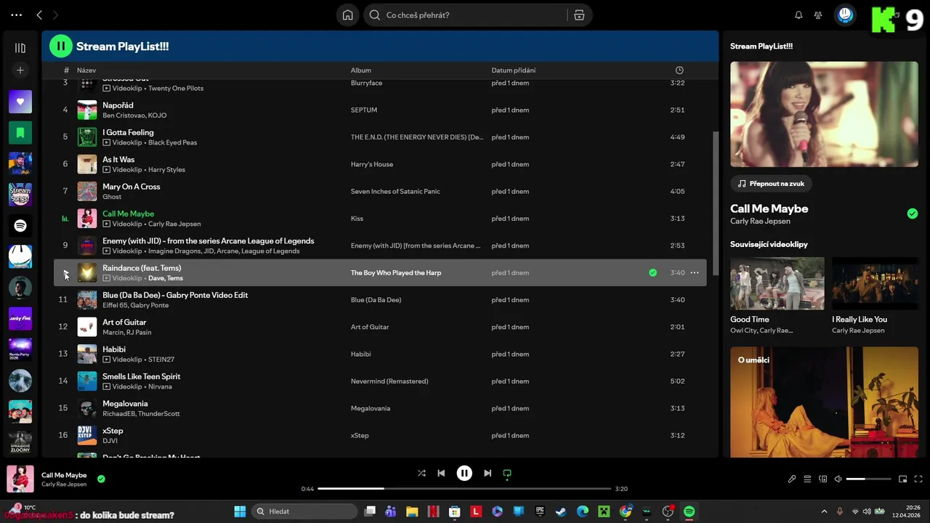Skip to previous track
This screenshot has width=930, height=523.
pyautogui.click(x=441, y=473)
